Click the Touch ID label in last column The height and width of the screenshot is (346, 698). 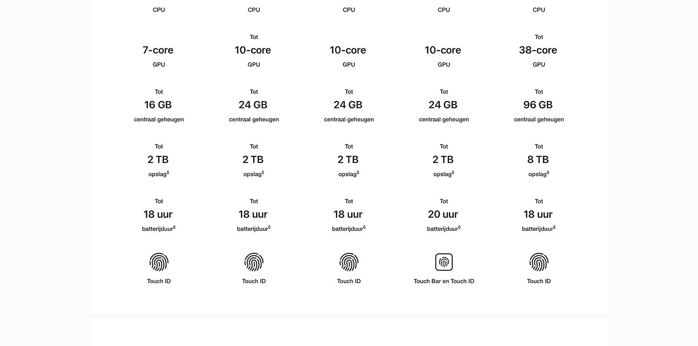(x=539, y=281)
